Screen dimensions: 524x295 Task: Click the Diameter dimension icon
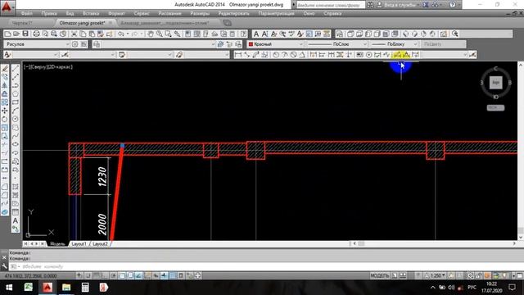(293, 55)
